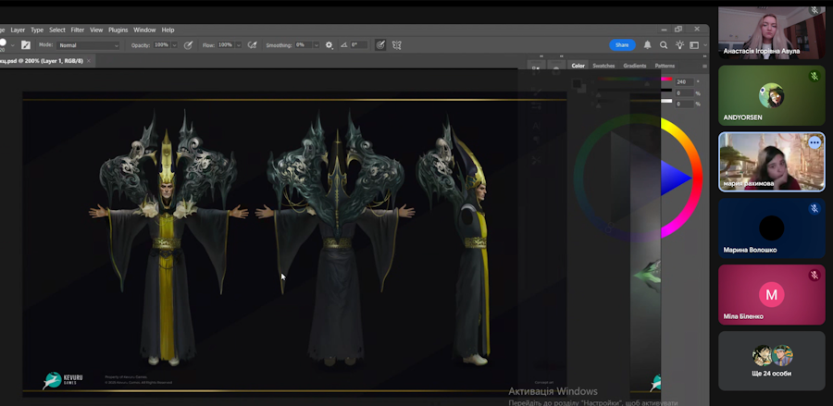Toggle pressure for opacity icon
Screen dimensions: 833x406
click(189, 44)
